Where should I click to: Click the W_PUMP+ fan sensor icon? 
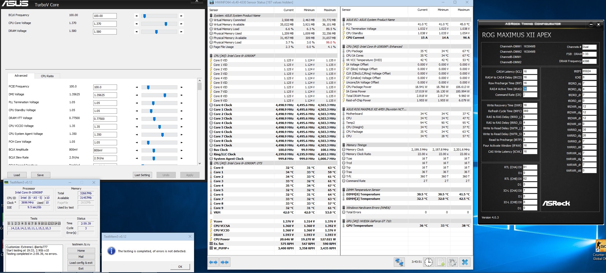tap(211, 248)
